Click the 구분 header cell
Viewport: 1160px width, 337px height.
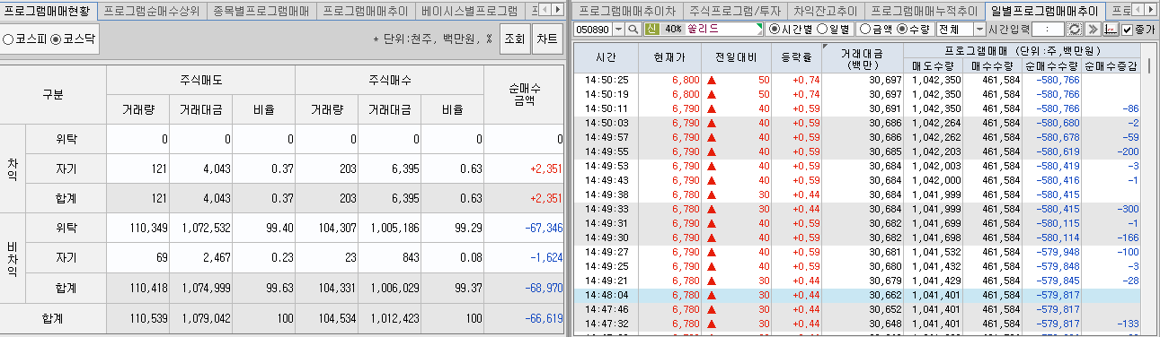[x=53, y=94]
